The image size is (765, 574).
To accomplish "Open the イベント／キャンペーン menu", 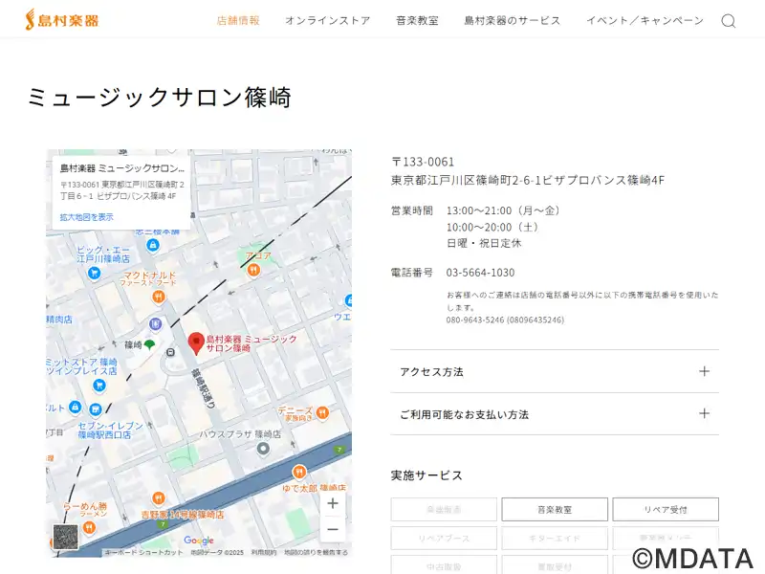I will pos(645,20).
